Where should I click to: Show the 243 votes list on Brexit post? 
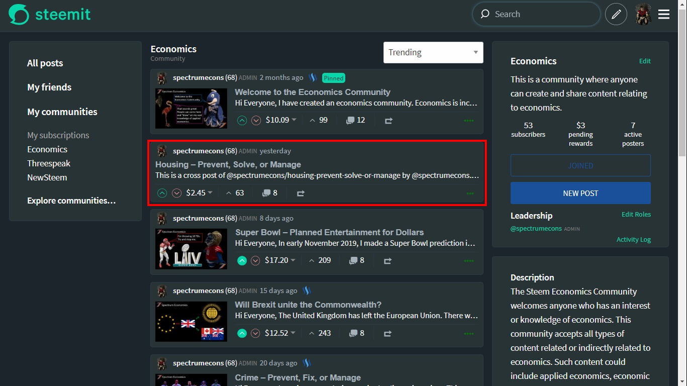tap(320, 333)
